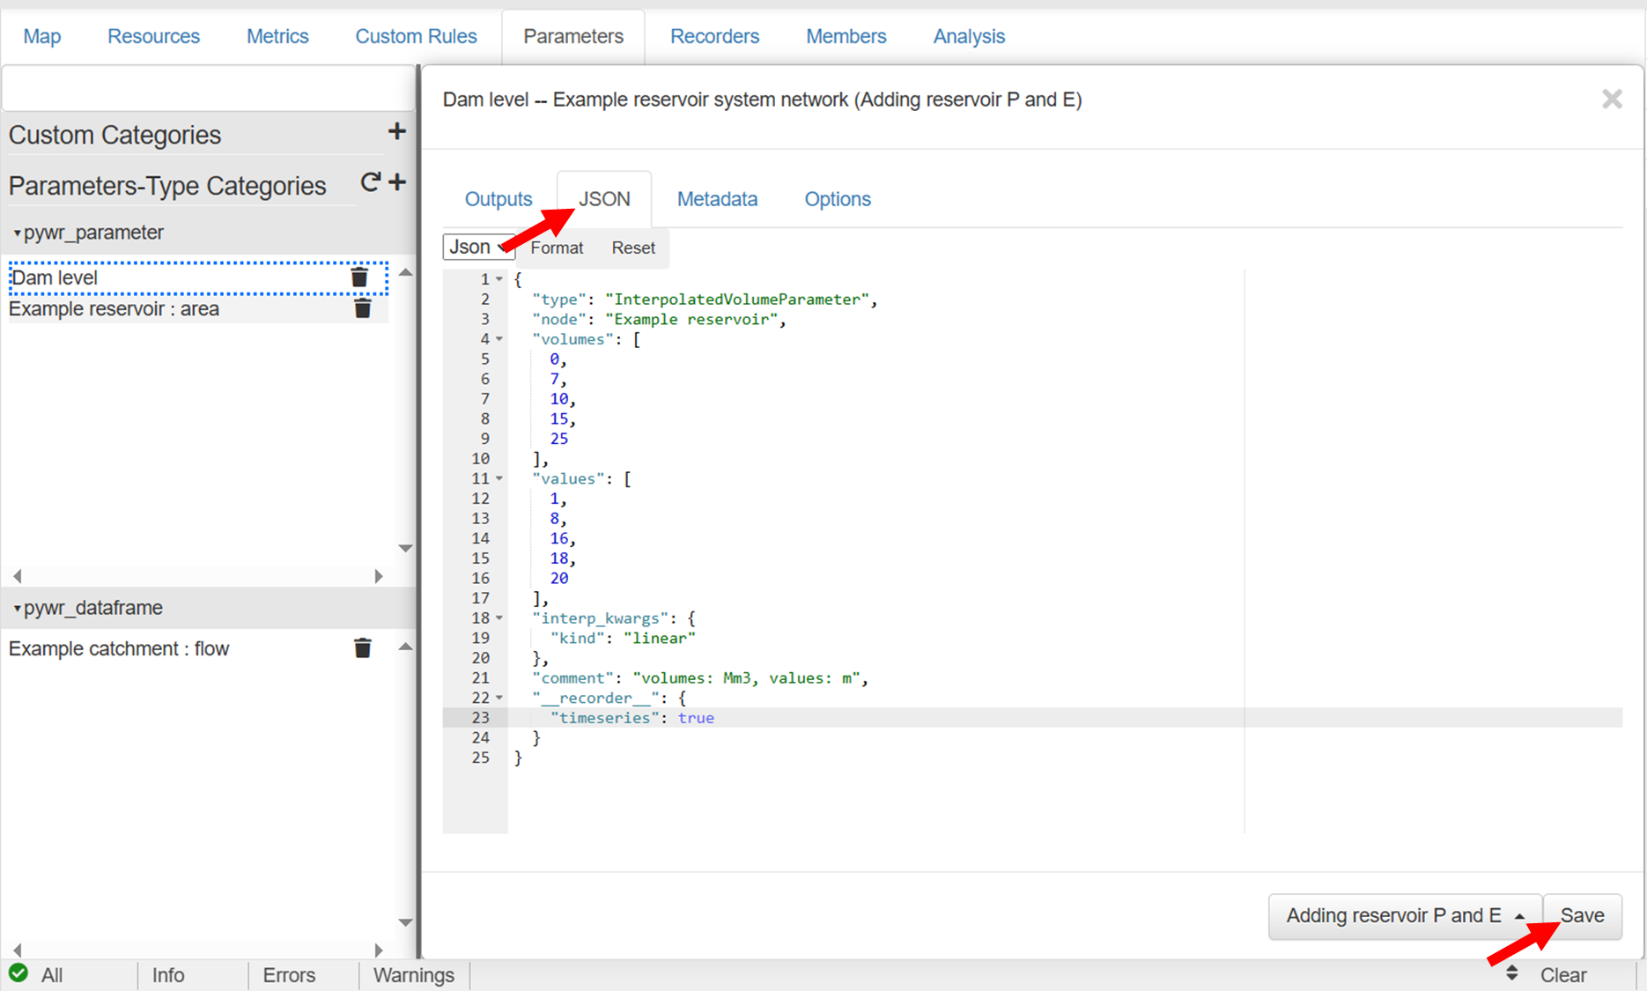Delete Example reservoir : area parameter
Screen dimensions: 1647x991
(362, 309)
